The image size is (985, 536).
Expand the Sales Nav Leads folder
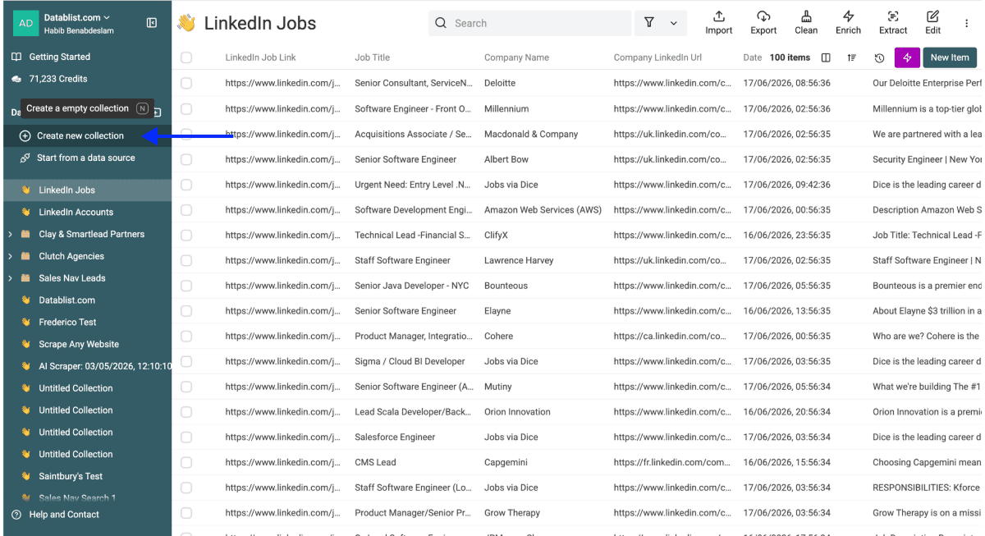tap(10, 278)
